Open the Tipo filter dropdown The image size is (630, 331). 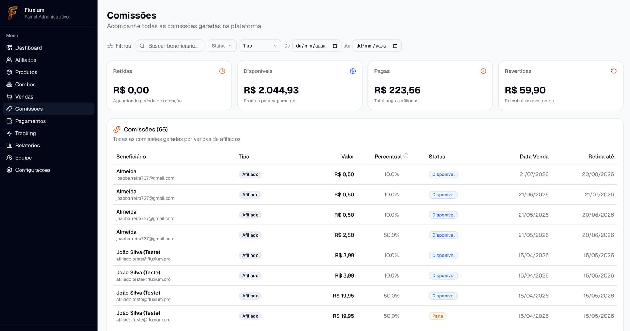click(260, 46)
